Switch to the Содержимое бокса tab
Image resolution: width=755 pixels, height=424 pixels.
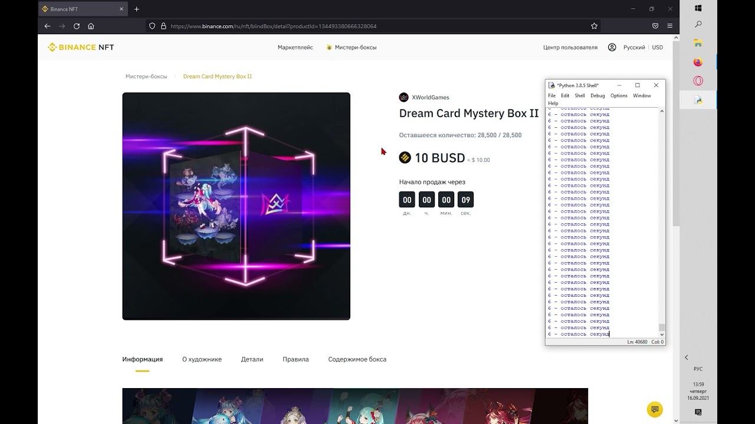pyautogui.click(x=357, y=359)
